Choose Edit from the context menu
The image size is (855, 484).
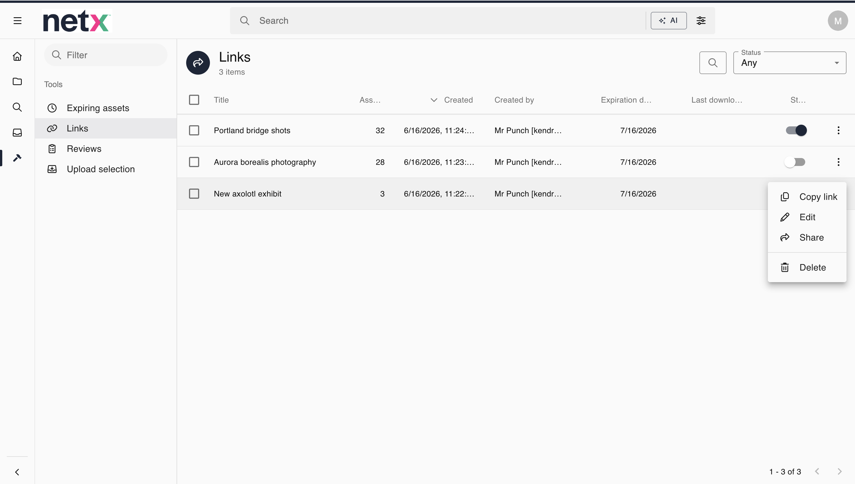[x=807, y=217]
